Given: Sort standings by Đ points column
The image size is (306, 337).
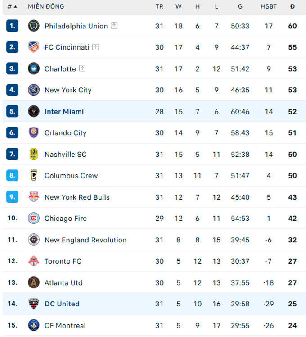Looking at the screenshot, I should 292,6.
